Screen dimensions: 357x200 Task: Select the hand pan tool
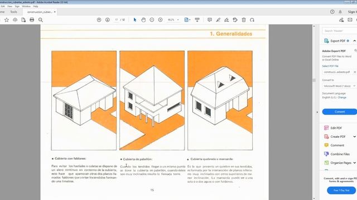click(x=143, y=20)
